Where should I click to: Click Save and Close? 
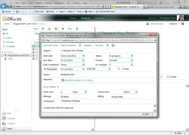pyautogui.click(x=51, y=45)
